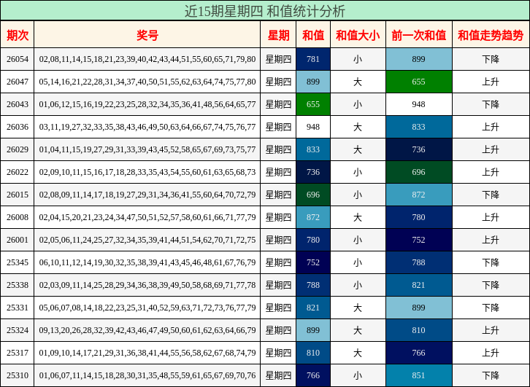Select previous sum 851 in row 25310
This screenshot has height=387, width=530.
click(419, 375)
